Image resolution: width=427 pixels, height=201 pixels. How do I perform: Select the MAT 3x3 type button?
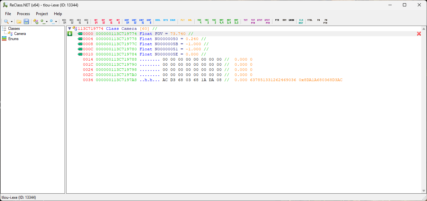[236, 21]
